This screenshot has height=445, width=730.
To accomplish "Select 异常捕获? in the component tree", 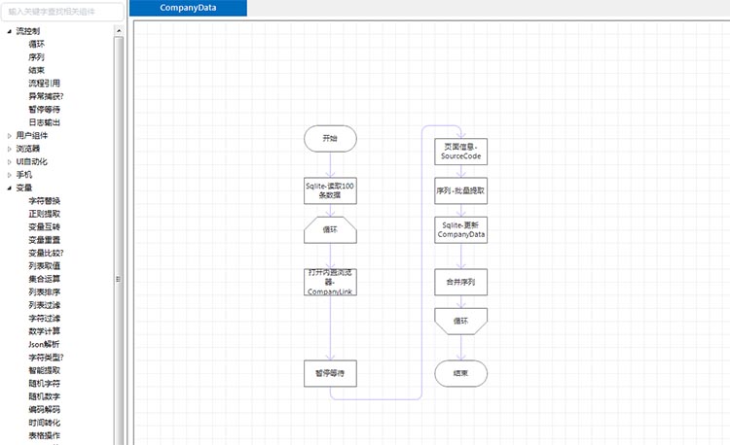I will pyautogui.click(x=46, y=96).
